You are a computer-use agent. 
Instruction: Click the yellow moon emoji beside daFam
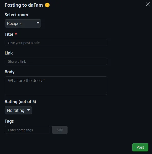(x=47, y=5)
